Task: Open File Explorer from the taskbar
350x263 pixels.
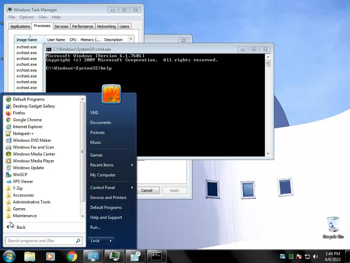Action: (30, 256)
